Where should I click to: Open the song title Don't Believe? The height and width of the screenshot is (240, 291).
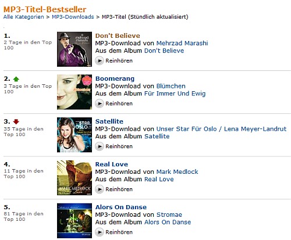118,35
